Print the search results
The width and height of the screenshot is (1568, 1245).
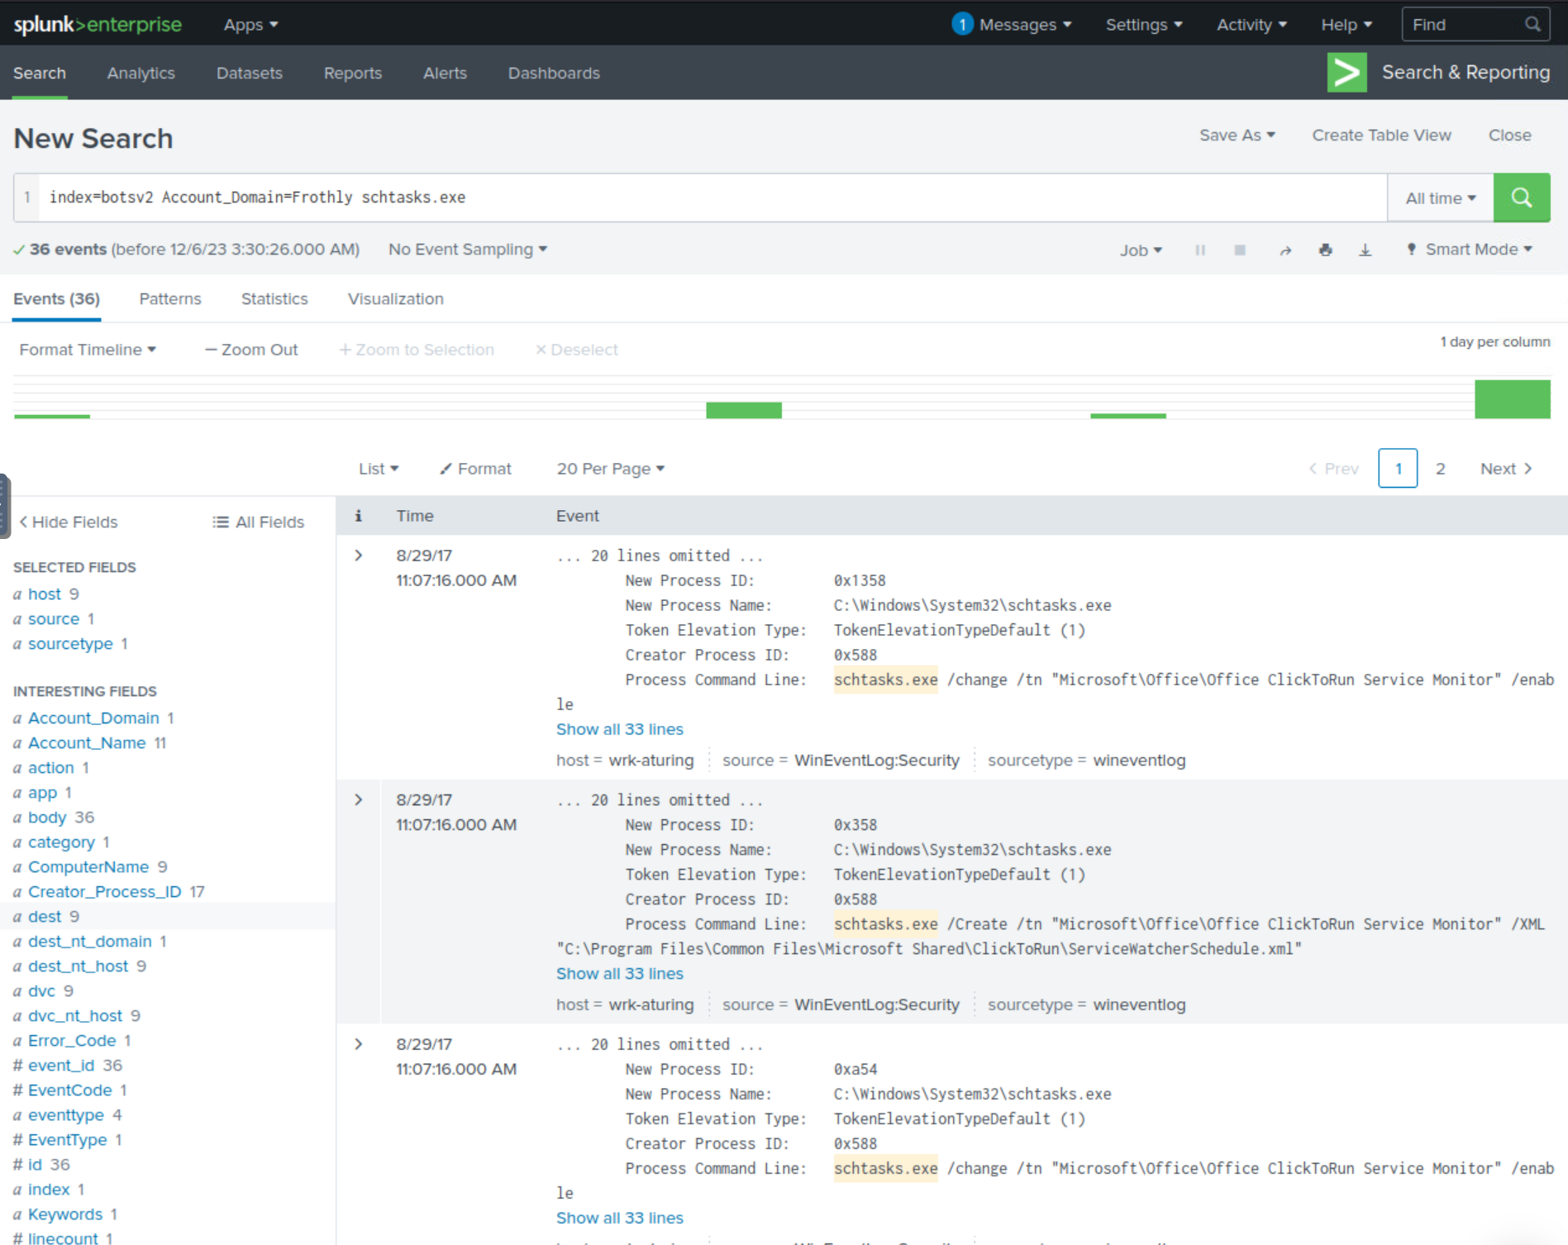[x=1326, y=250]
